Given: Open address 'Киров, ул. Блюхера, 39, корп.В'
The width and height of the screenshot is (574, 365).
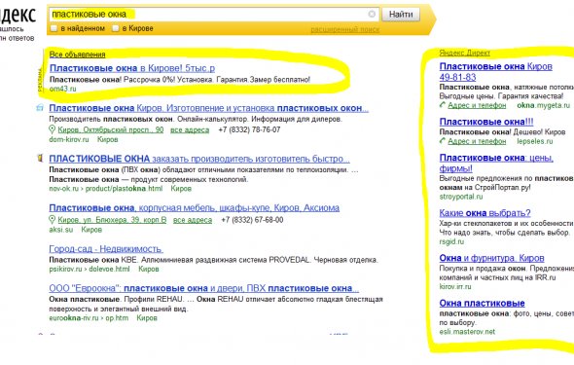Looking at the screenshot, I should [112, 220].
